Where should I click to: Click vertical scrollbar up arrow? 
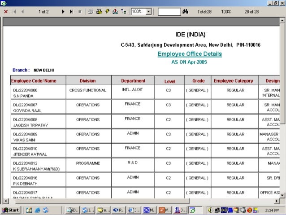point(282,20)
